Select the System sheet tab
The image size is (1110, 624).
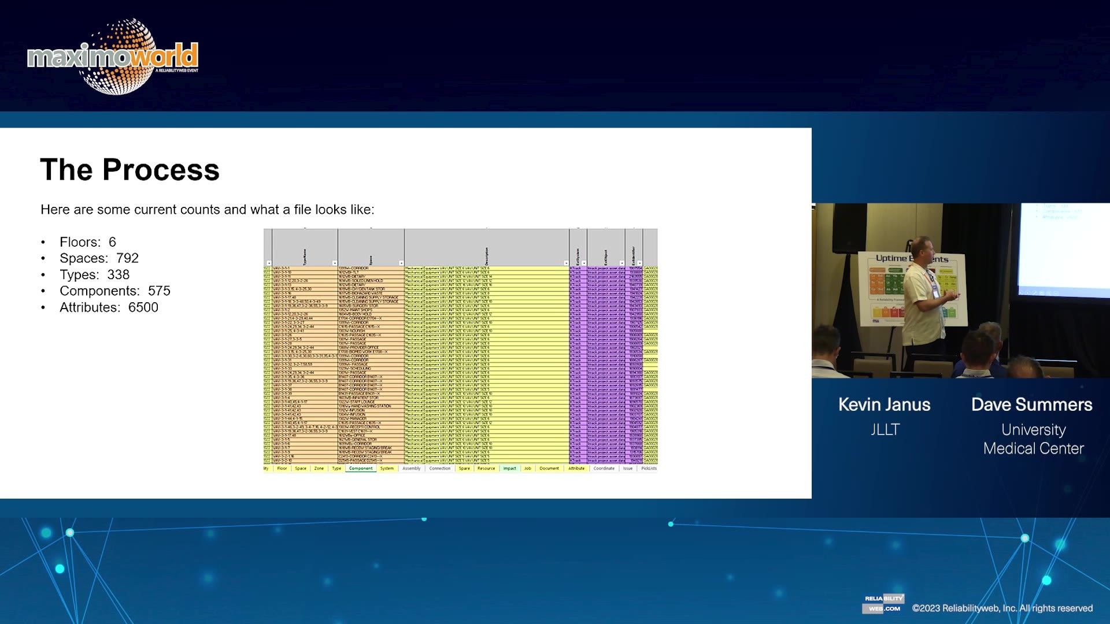point(386,468)
